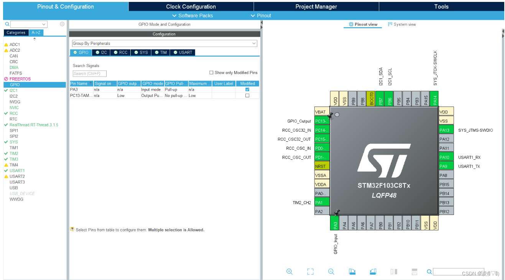Toggle Show only Modified Pins checkbox
This screenshot has height=280, width=505.
tap(211, 72)
